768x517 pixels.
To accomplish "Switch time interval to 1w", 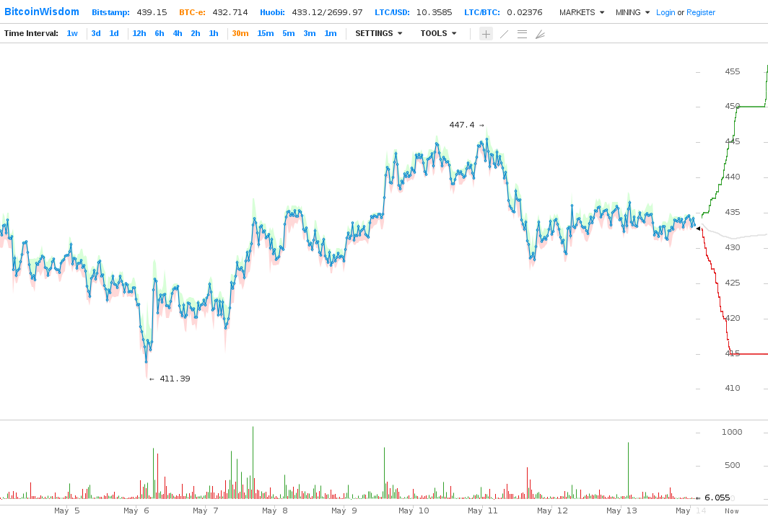I will point(72,34).
